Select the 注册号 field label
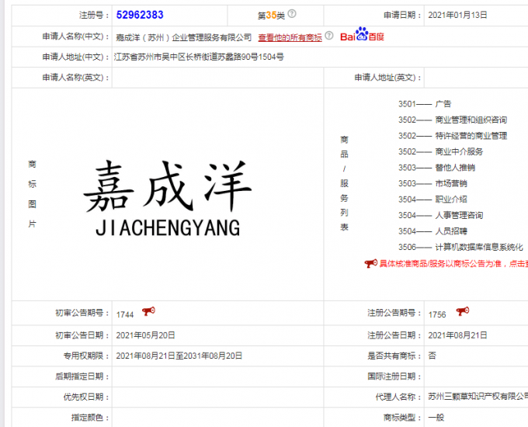The image size is (528, 427). click(x=94, y=16)
